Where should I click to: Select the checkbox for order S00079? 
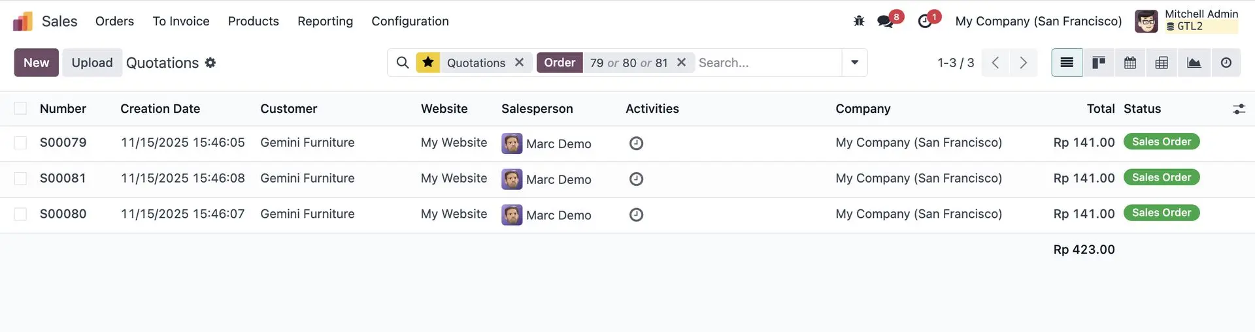tap(21, 143)
